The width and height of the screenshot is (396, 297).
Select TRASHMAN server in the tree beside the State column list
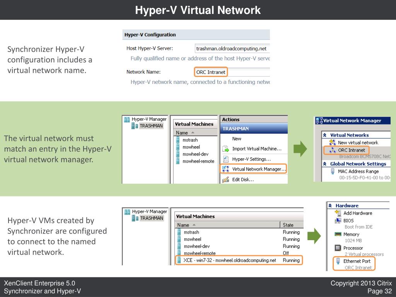point(152,218)
